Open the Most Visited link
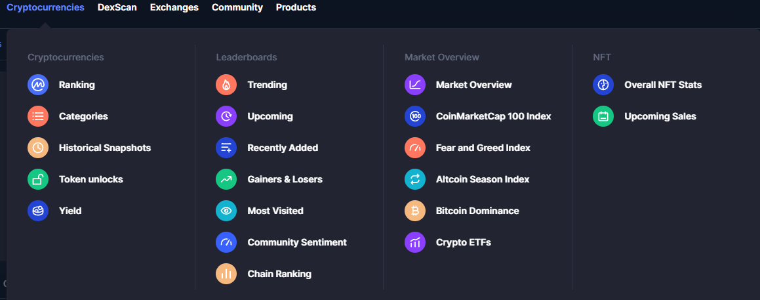Image resolution: width=760 pixels, height=300 pixels. tap(275, 211)
